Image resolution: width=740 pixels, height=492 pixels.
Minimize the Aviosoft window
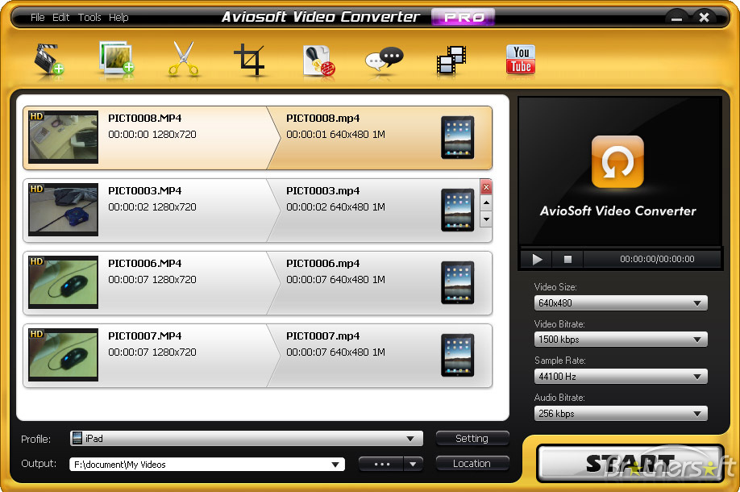677,18
